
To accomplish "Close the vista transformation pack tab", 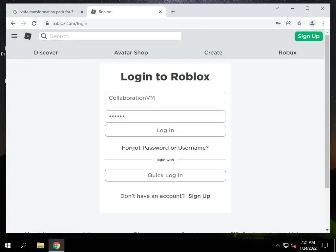I will (x=82, y=12).
